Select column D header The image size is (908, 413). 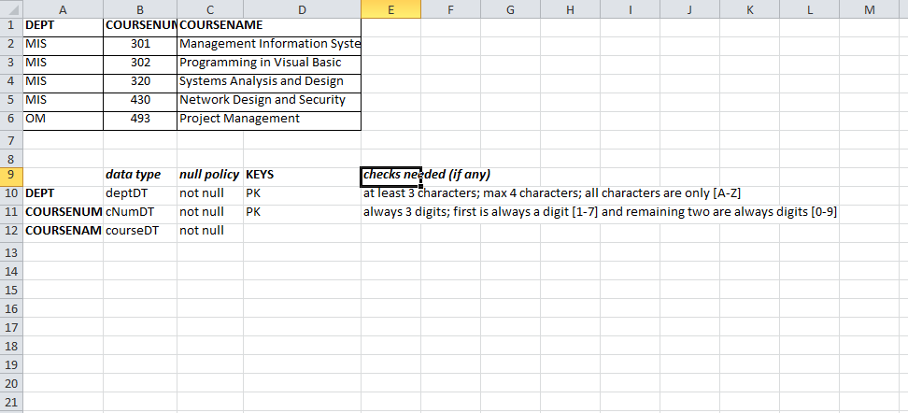coord(302,8)
